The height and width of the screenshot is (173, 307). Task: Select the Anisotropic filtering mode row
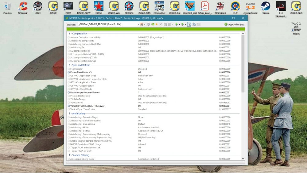point(154,159)
